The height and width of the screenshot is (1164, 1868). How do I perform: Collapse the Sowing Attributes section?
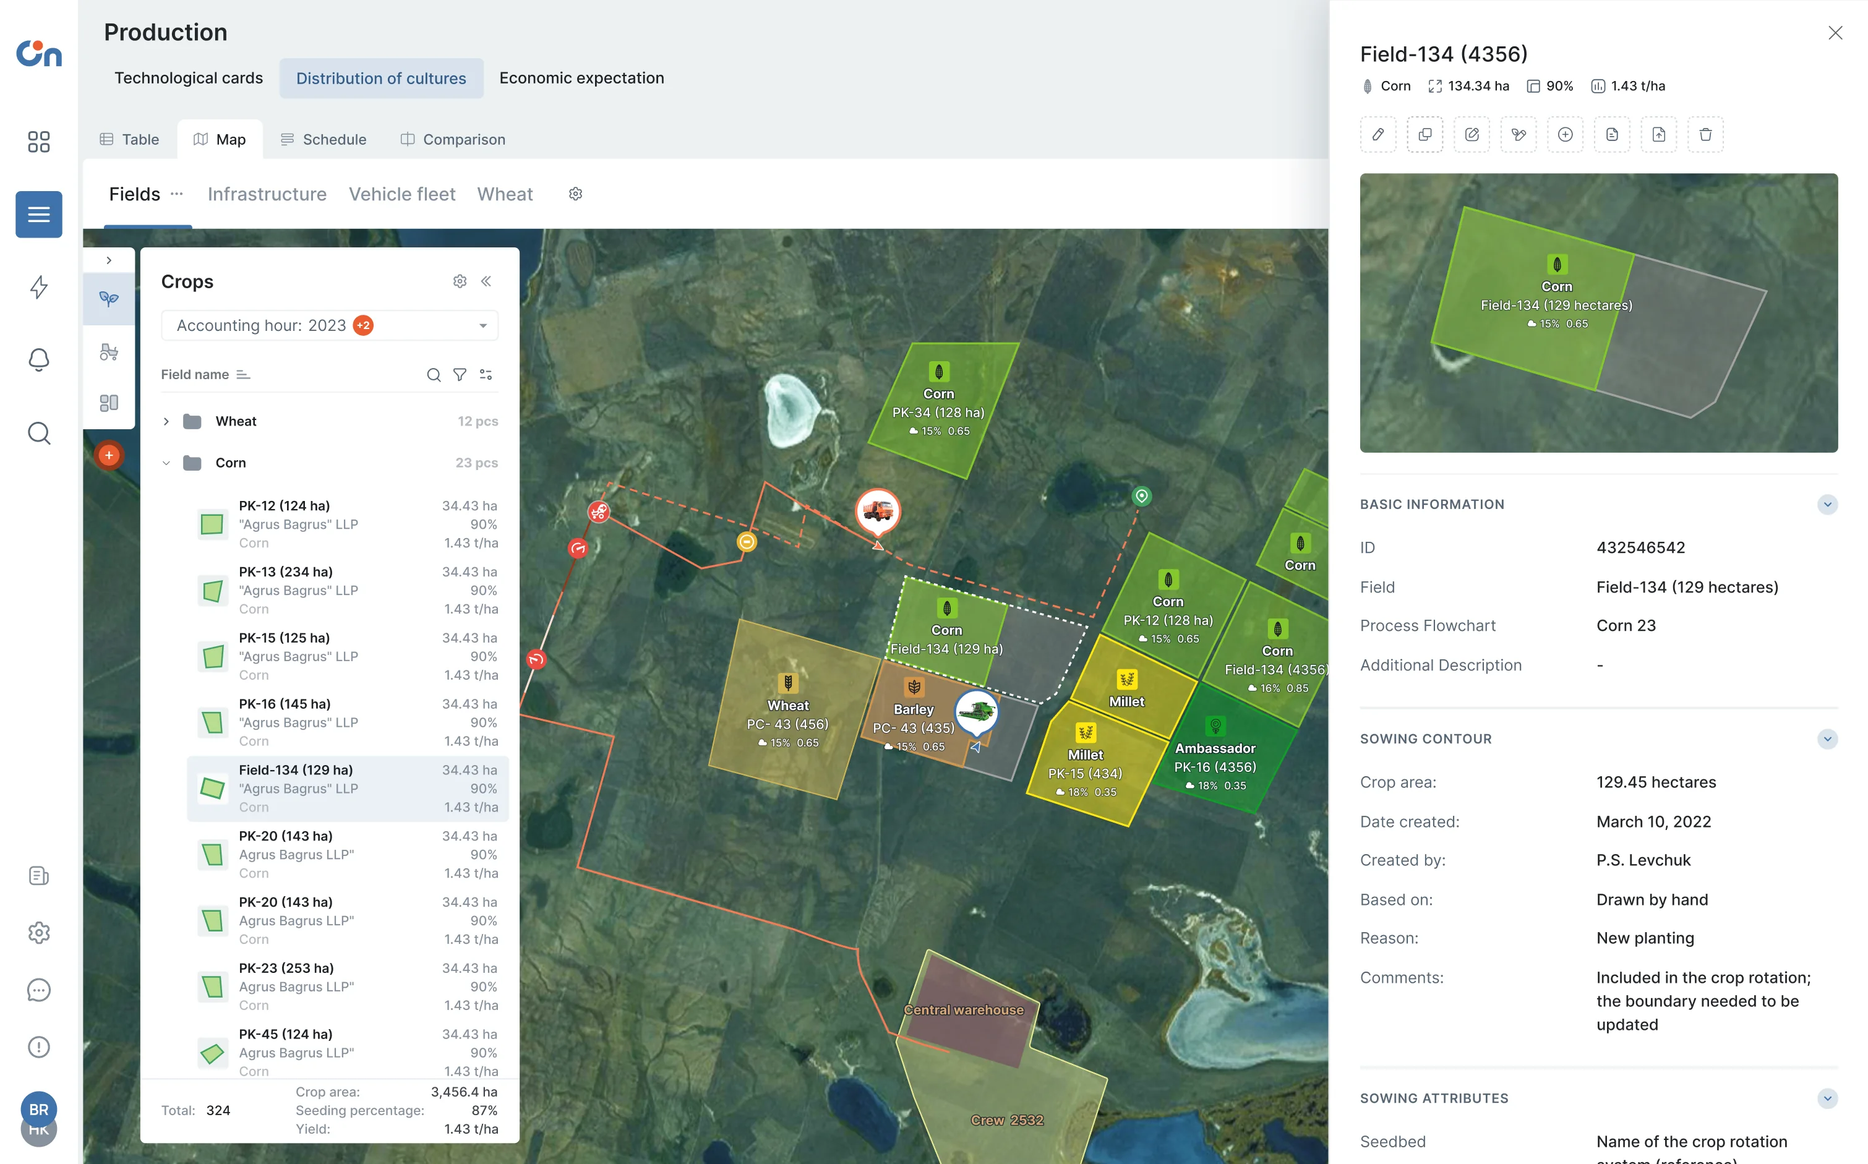point(1828,1098)
